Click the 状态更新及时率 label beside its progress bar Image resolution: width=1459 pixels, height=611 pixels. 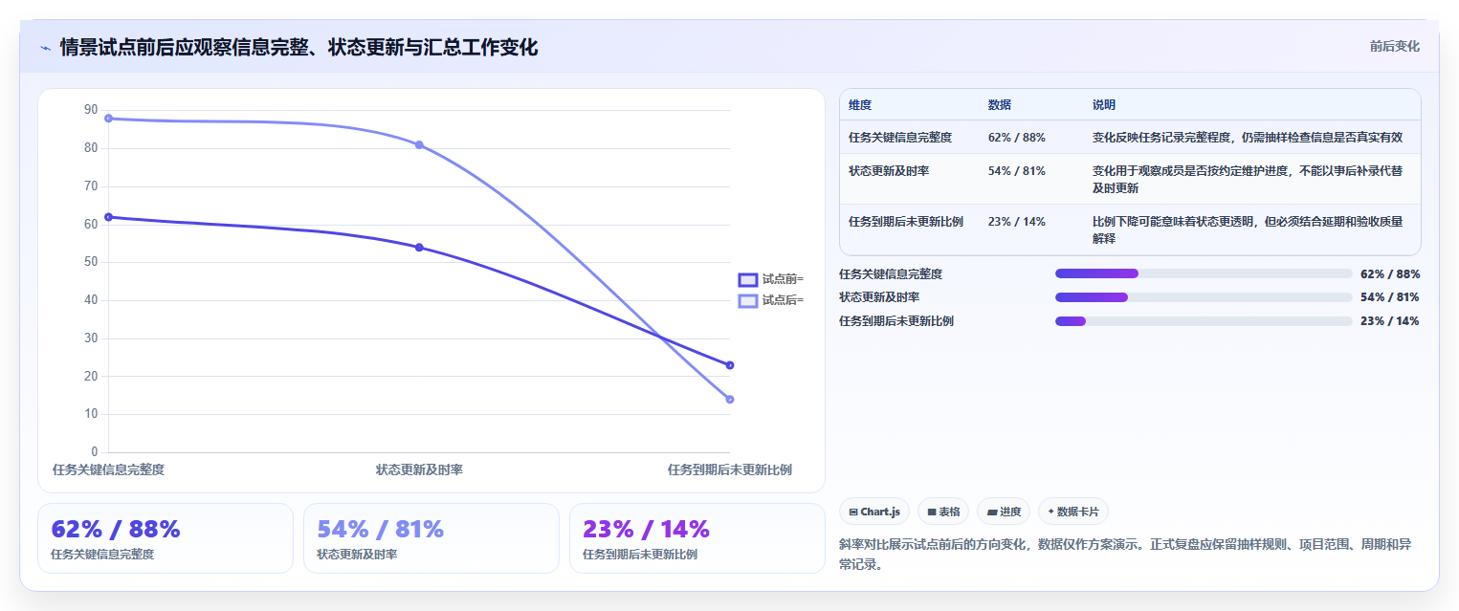point(879,297)
